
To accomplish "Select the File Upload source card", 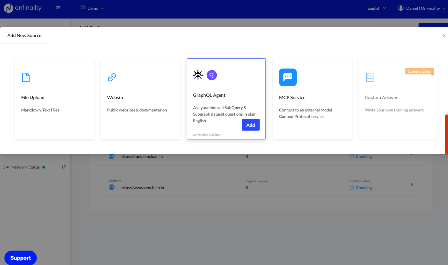I will point(54,99).
